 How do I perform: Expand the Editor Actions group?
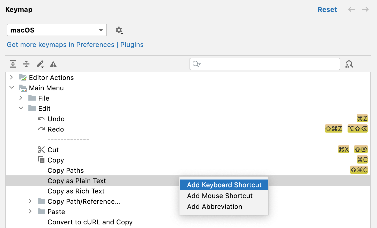[x=11, y=77]
